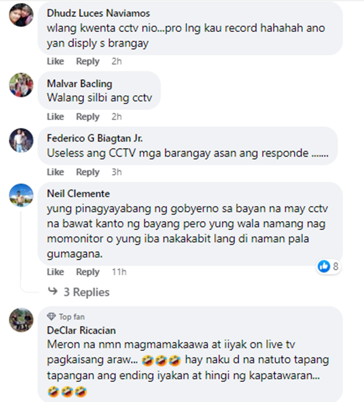Click the Top fan diamond badge
Screen dimensions: 364x402
[x=51, y=317]
